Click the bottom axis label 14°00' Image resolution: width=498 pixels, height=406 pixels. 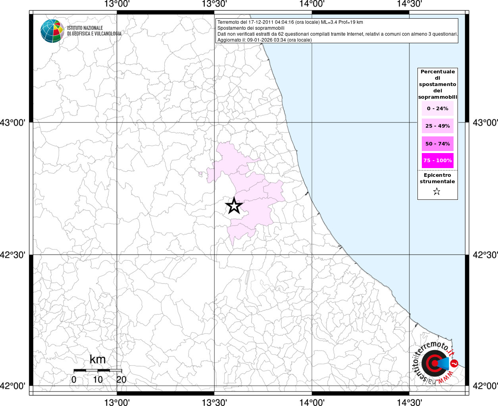(312, 402)
